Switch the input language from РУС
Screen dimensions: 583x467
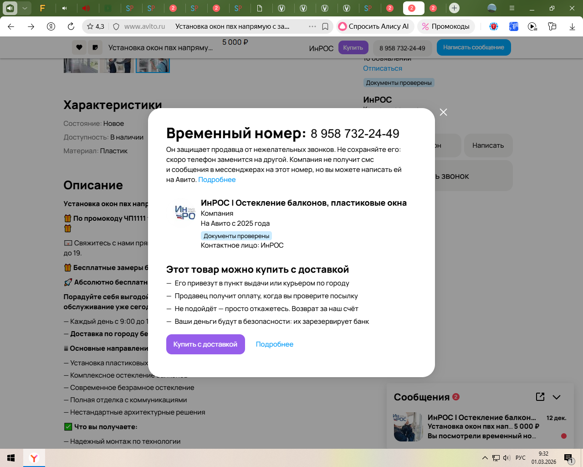(x=521, y=458)
